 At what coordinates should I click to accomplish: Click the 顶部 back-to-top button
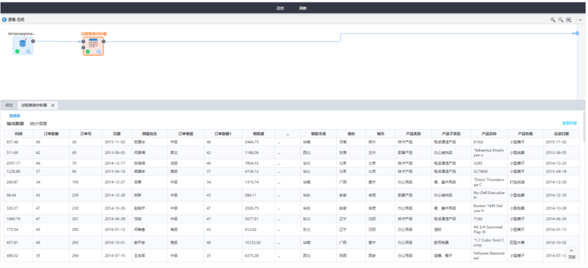pyautogui.click(x=572, y=254)
